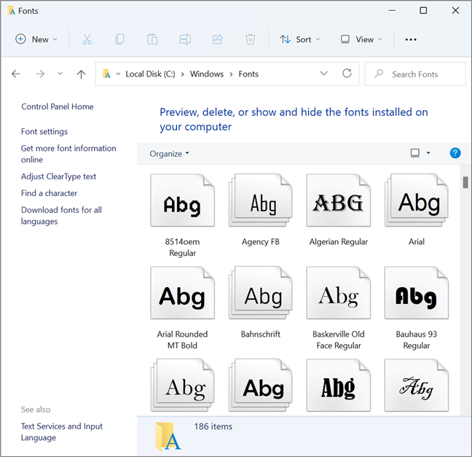
Task: Refresh the Fonts folder
Action: coord(347,73)
